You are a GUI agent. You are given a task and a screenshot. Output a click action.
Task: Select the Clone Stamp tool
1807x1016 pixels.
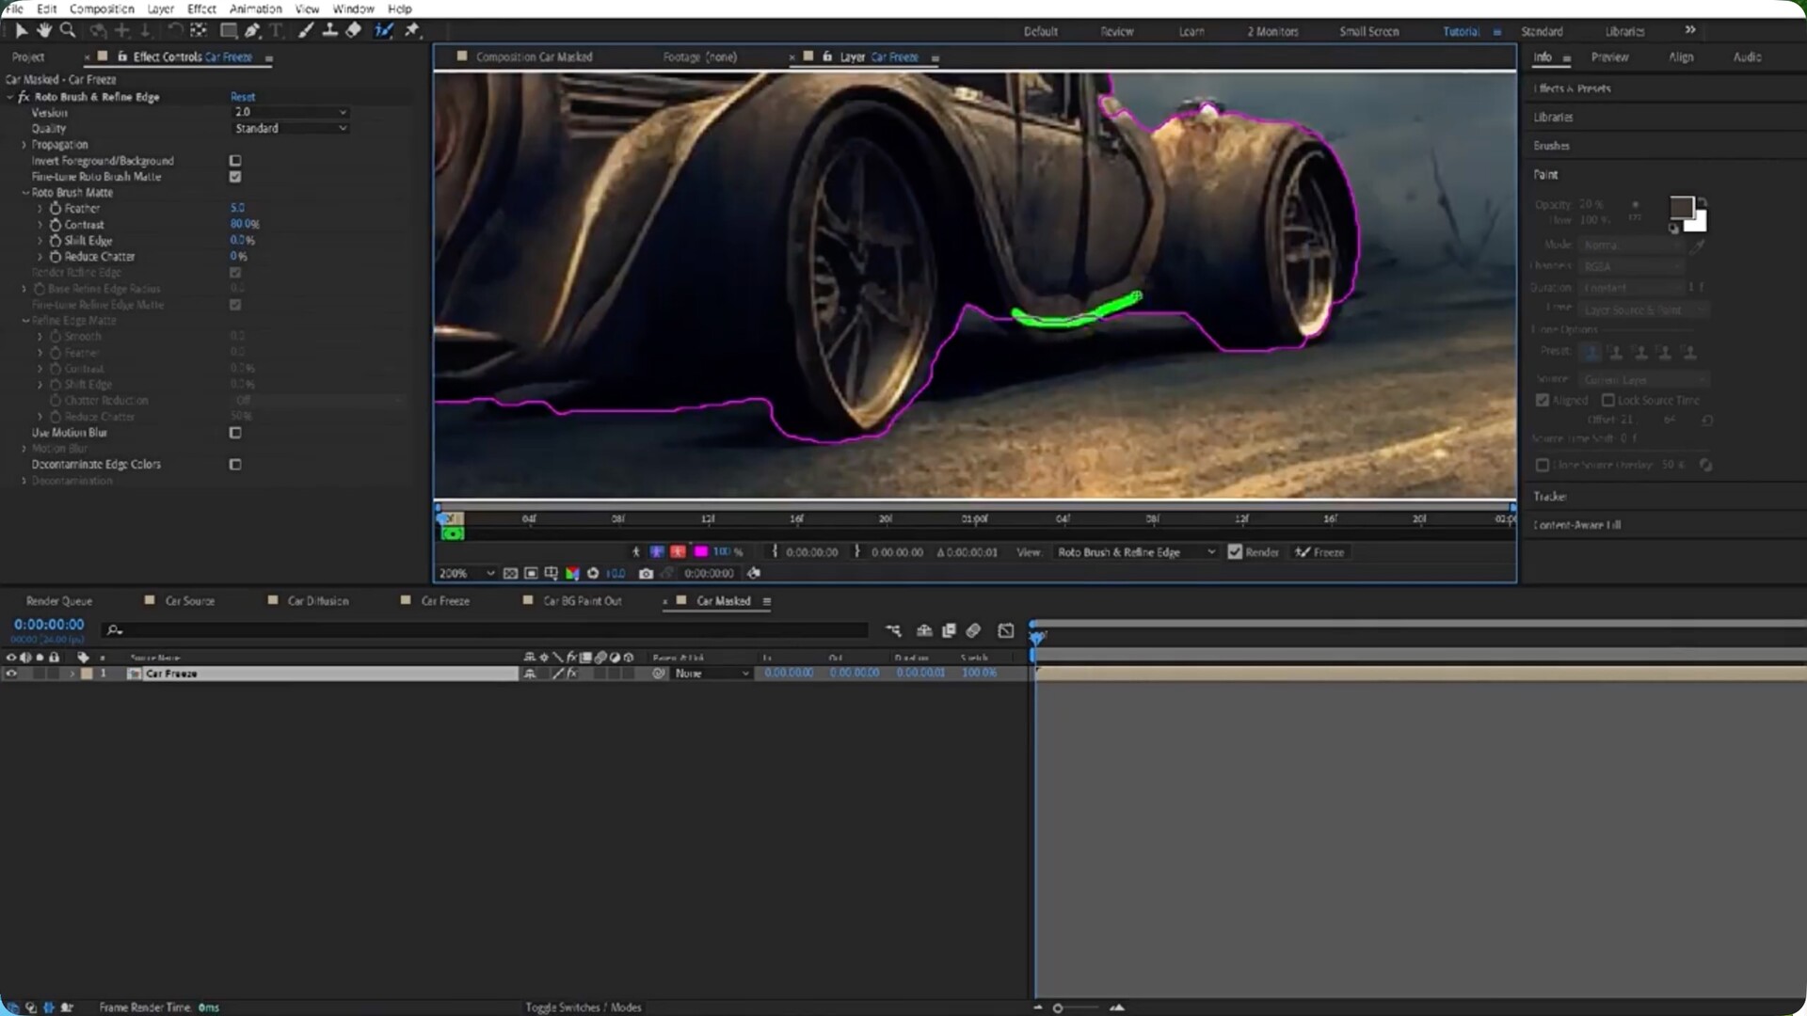coord(329,30)
